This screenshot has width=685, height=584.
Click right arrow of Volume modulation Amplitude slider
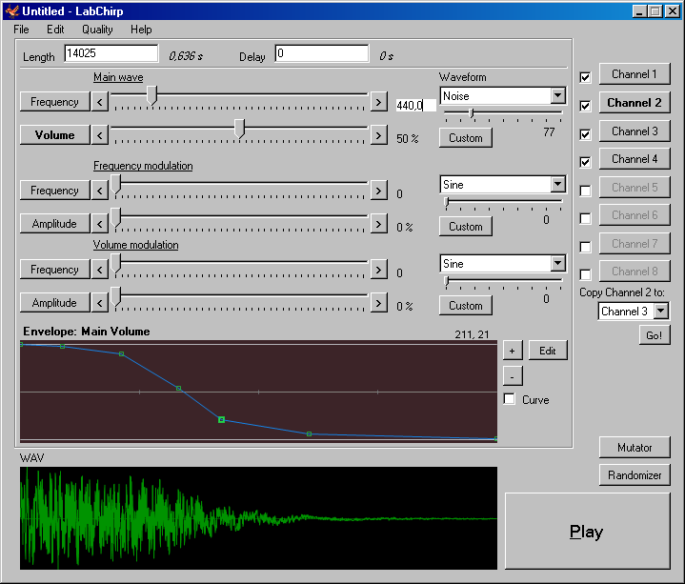(378, 303)
